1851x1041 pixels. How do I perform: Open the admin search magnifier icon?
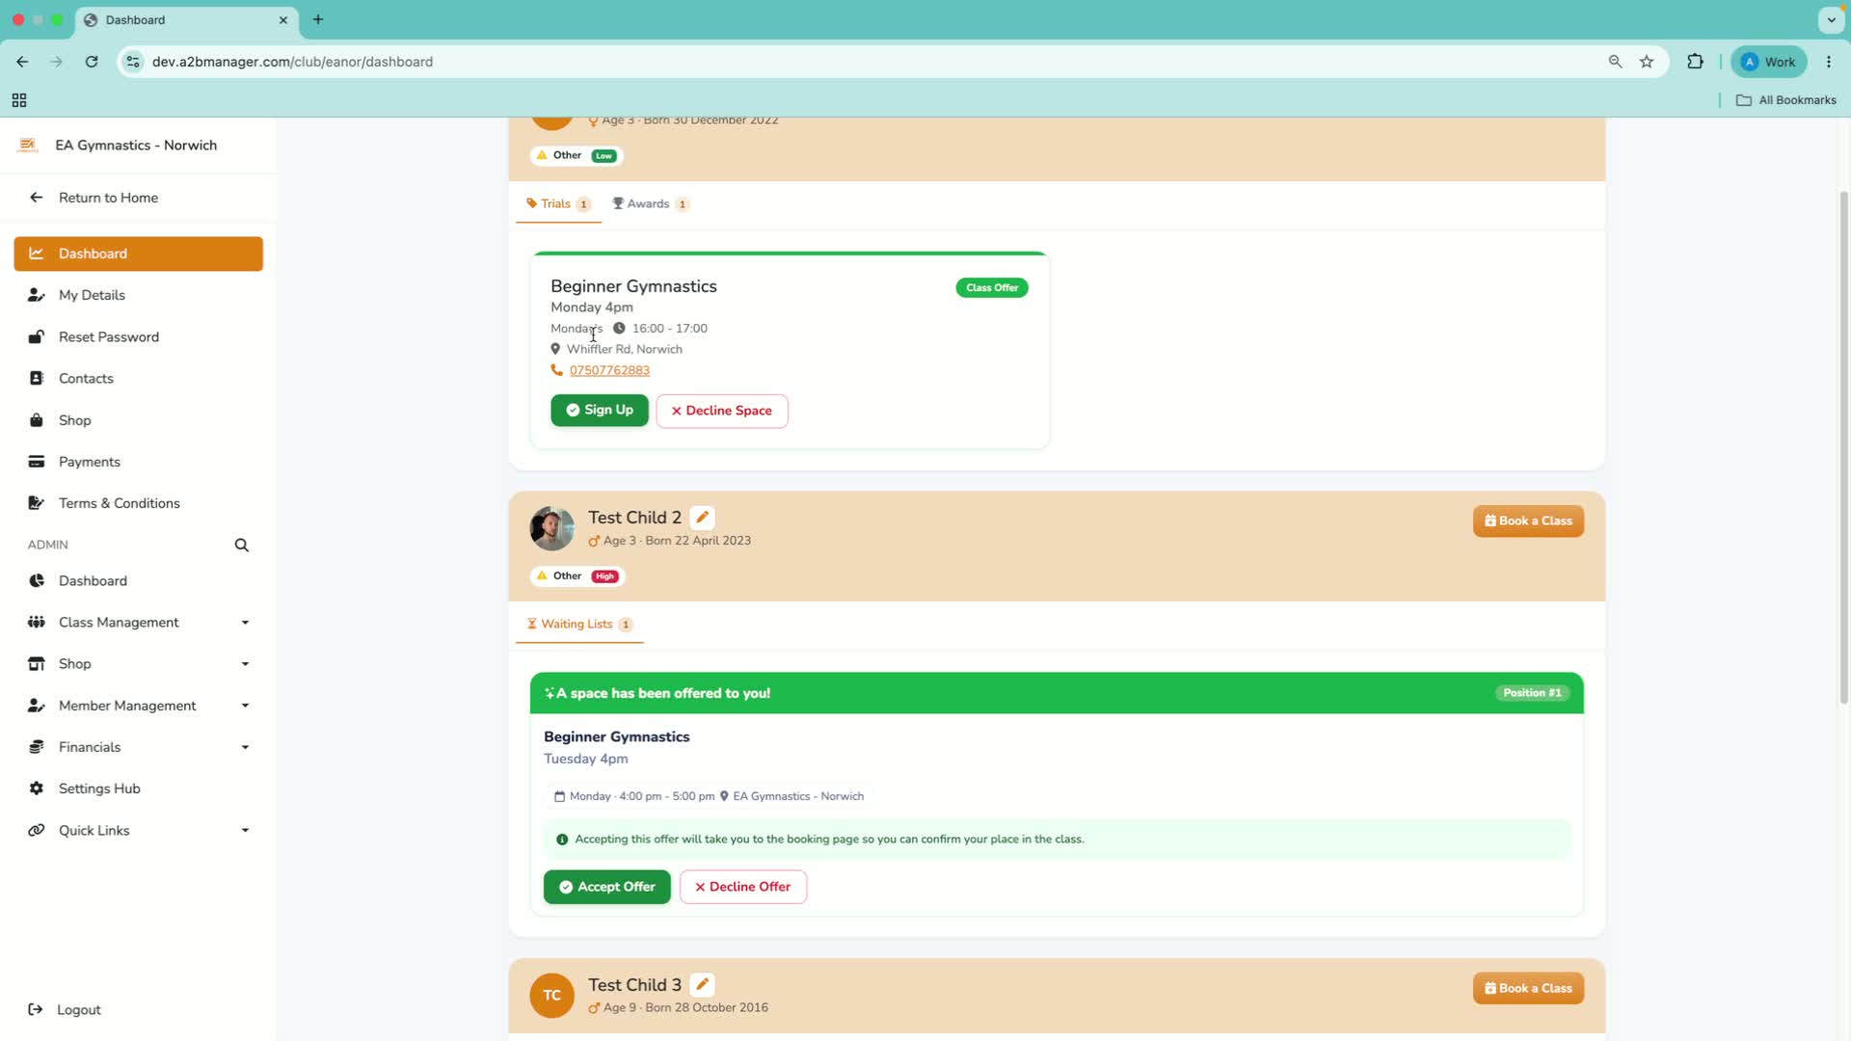(x=242, y=546)
